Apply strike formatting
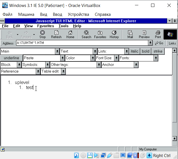Viewport: 178px width, 159px height. [x=158, y=51]
